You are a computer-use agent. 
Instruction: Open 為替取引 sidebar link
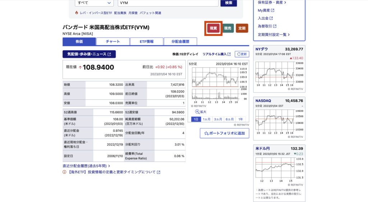(265, 26)
